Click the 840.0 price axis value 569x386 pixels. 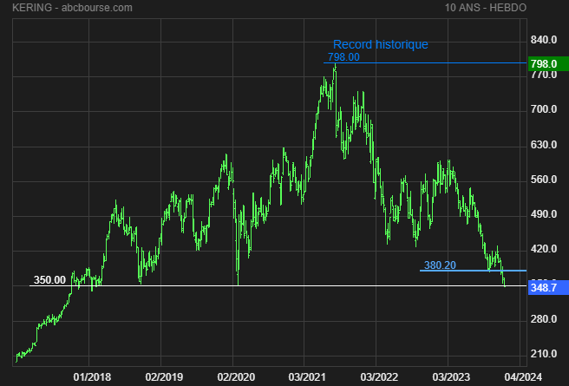(x=544, y=40)
